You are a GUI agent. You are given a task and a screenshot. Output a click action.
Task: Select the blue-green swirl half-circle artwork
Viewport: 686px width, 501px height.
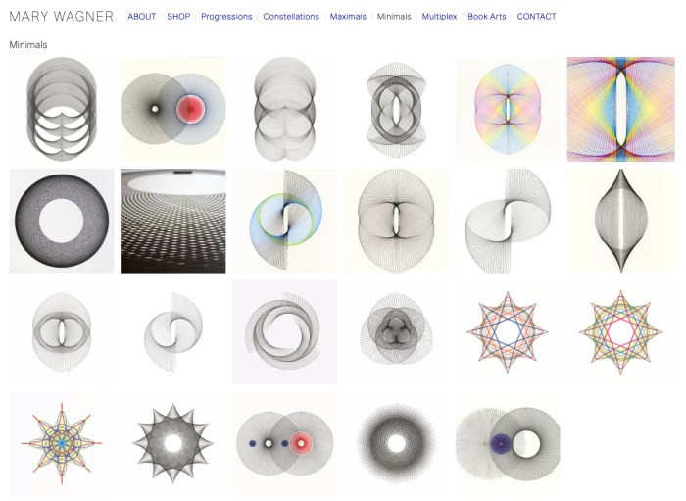[284, 221]
